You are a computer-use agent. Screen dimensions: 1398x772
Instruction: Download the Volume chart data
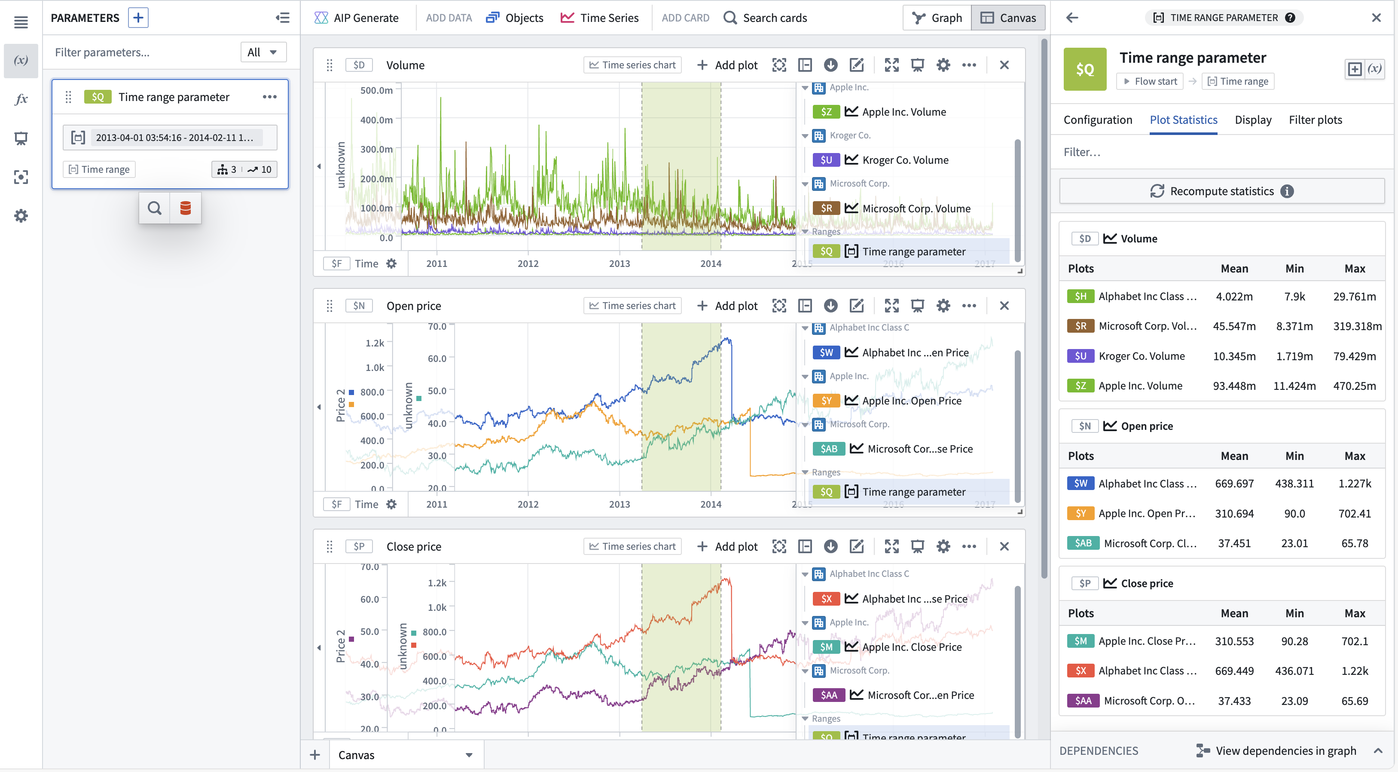click(x=830, y=65)
